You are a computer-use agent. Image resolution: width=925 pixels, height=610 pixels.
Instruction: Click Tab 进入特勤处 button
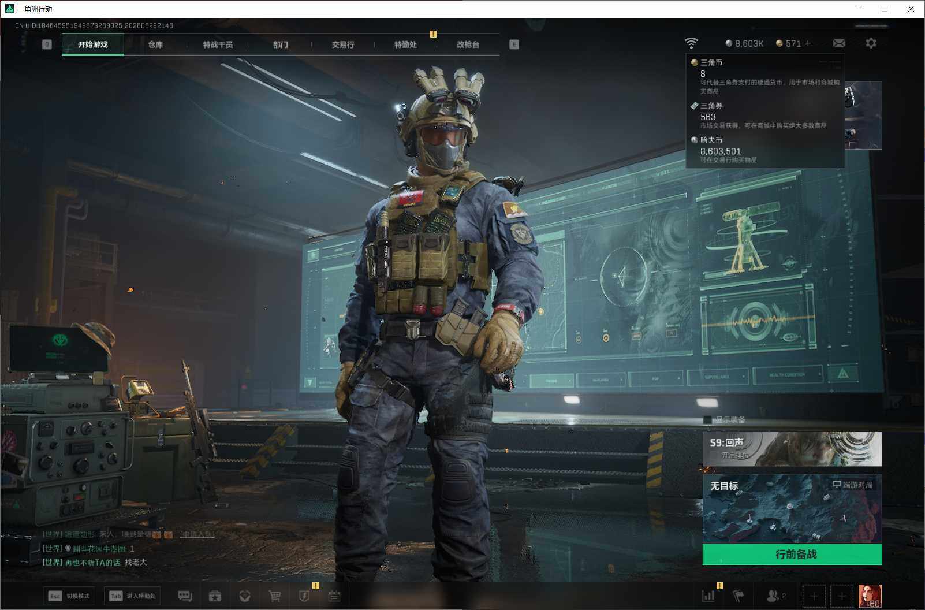click(133, 596)
